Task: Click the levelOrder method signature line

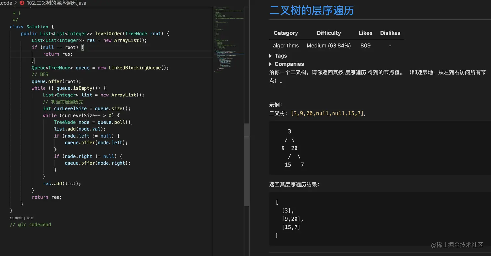Action: 95,34
